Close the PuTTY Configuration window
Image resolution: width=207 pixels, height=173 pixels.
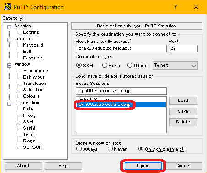196,7
